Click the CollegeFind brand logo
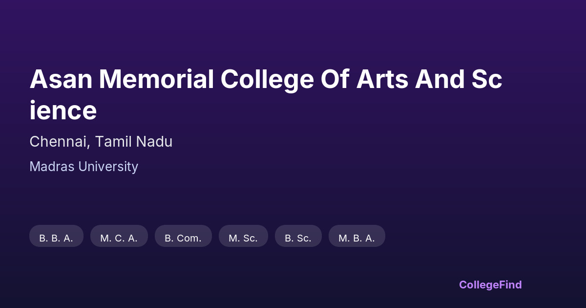Viewport: 586px width, 308px height. coord(490,285)
